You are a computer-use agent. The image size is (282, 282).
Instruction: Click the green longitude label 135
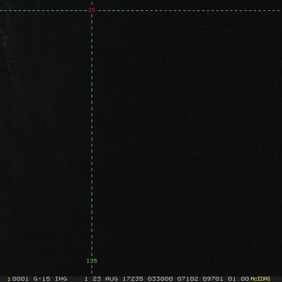coord(92,261)
